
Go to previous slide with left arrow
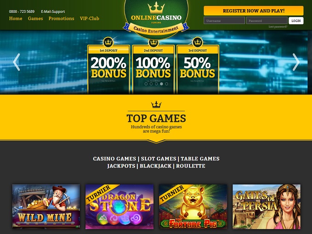tap(17, 62)
